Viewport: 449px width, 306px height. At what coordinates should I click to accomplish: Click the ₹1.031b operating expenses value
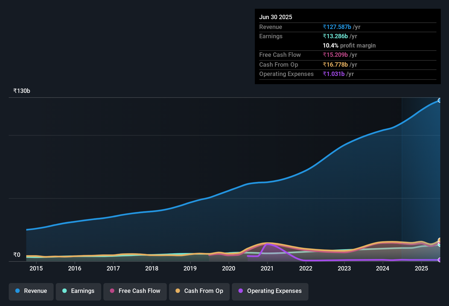pos(334,74)
